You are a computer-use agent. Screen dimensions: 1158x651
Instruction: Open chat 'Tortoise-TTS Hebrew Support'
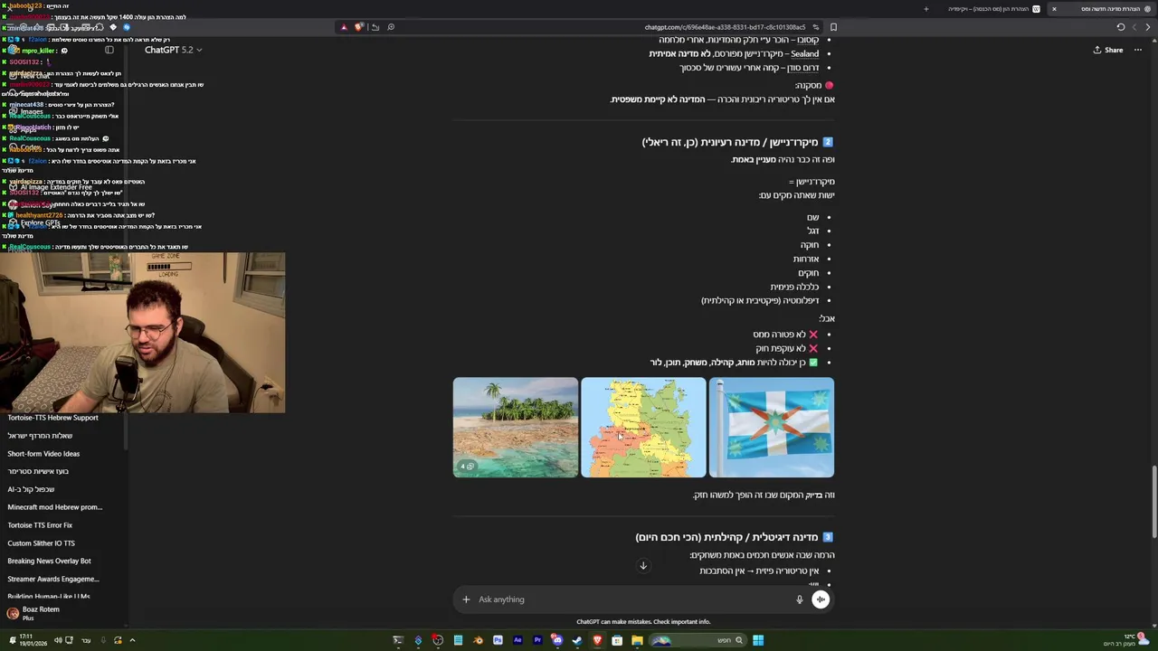(52, 418)
